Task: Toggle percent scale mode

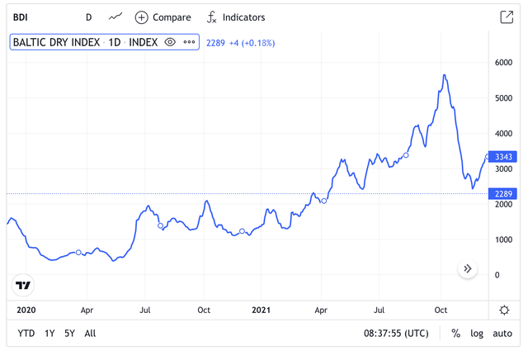Action: pyautogui.click(x=455, y=334)
